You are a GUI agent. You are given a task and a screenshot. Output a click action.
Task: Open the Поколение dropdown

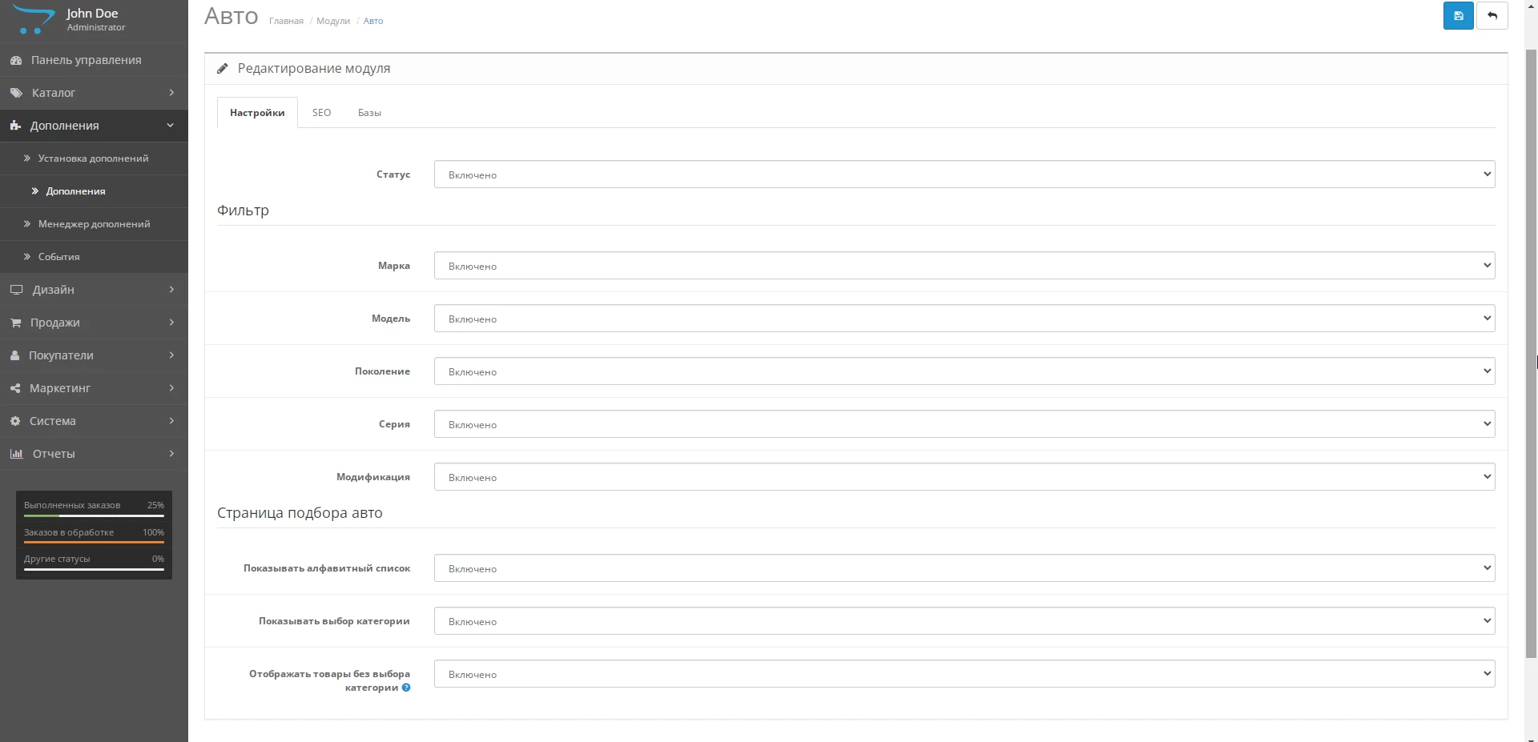[x=964, y=371]
